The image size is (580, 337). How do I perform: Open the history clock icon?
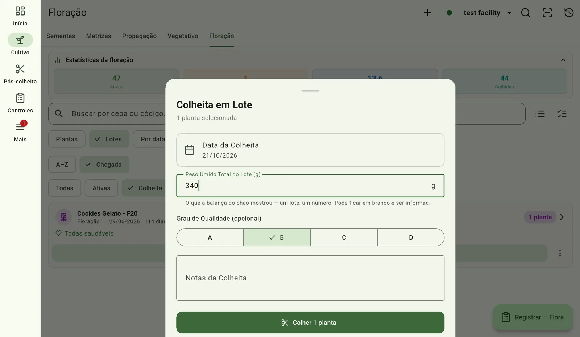pos(569,13)
